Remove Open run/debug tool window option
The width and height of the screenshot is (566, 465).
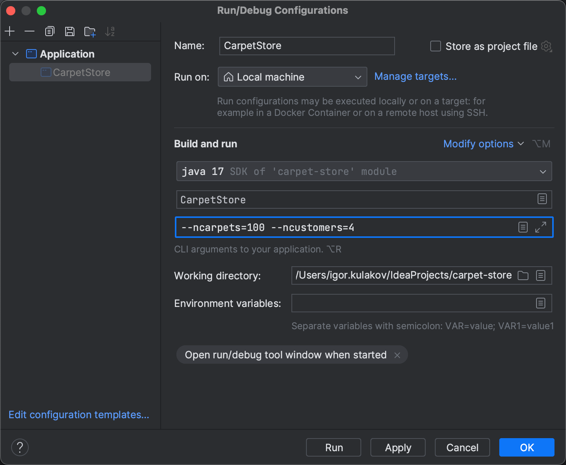pos(397,355)
